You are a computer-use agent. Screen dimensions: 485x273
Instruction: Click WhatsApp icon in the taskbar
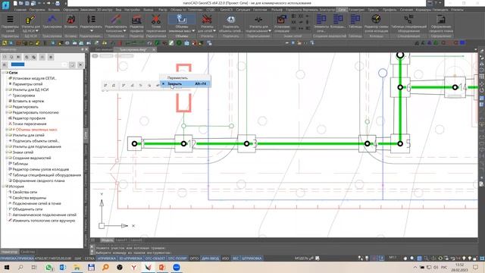(48, 267)
